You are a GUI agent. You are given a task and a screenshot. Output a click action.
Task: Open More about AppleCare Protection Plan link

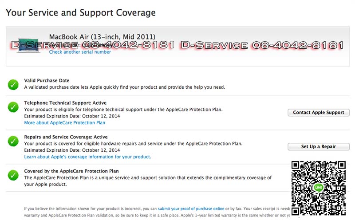[65, 123]
